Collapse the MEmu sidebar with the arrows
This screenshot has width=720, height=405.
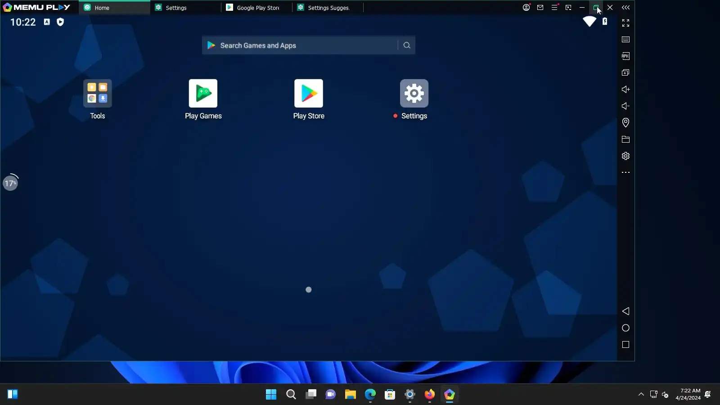click(x=625, y=7)
